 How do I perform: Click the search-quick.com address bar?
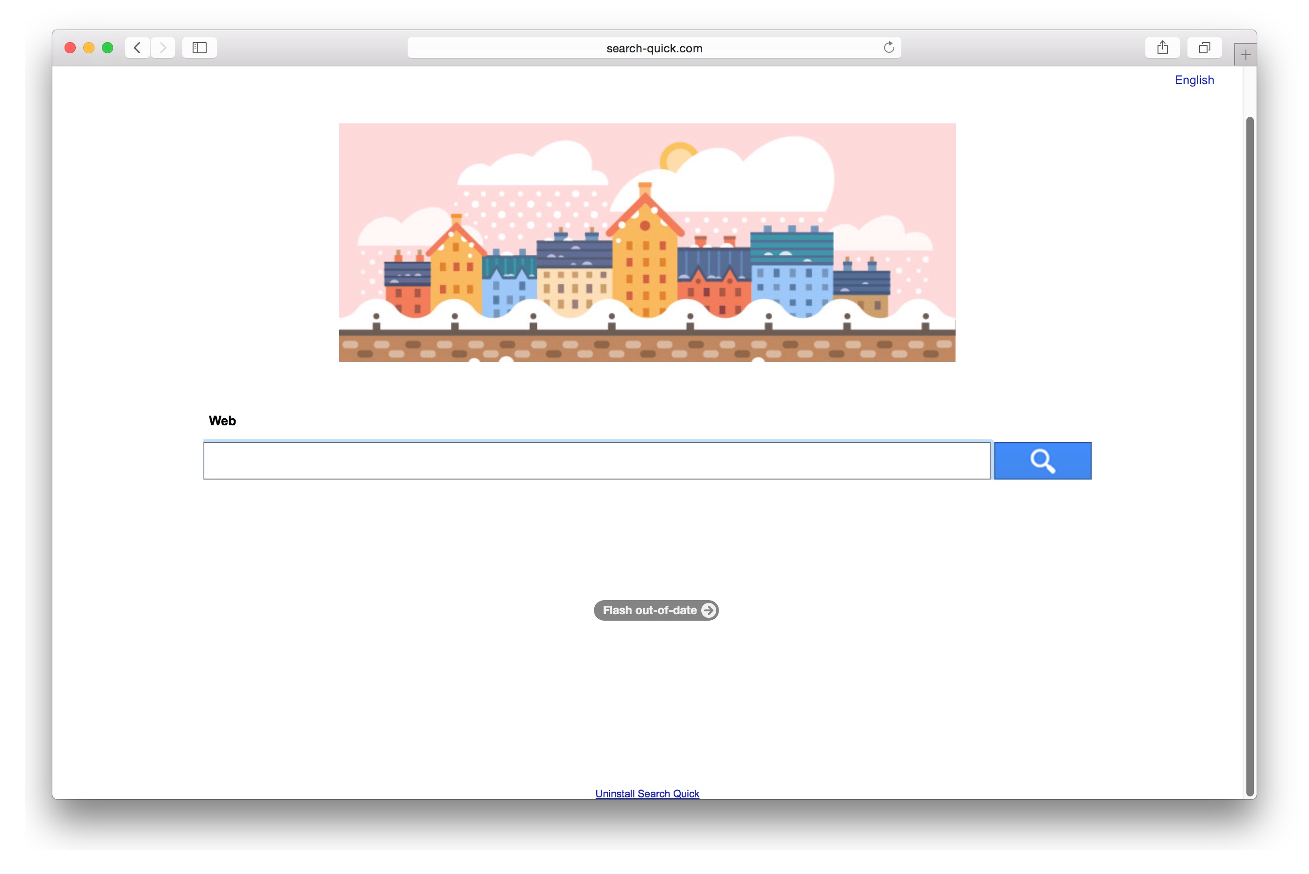(654, 48)
